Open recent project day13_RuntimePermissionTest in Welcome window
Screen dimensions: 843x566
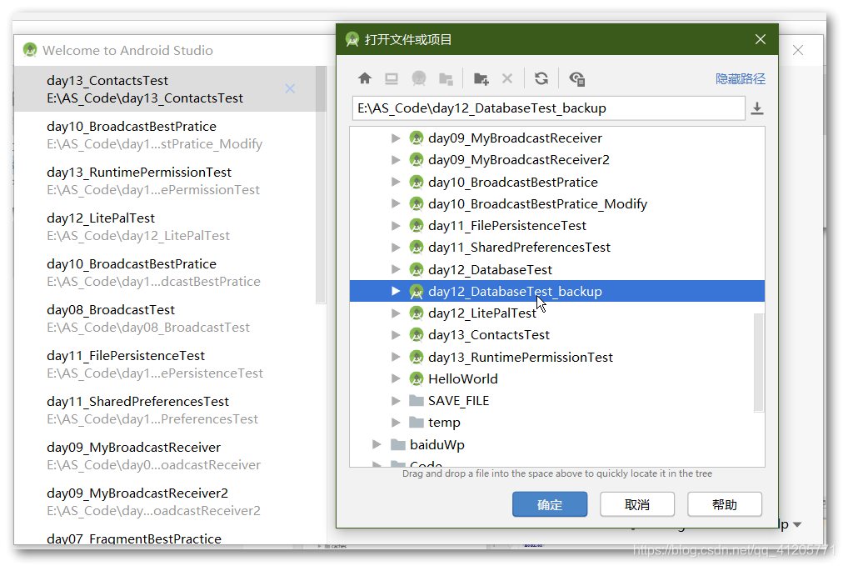[164, 181]
